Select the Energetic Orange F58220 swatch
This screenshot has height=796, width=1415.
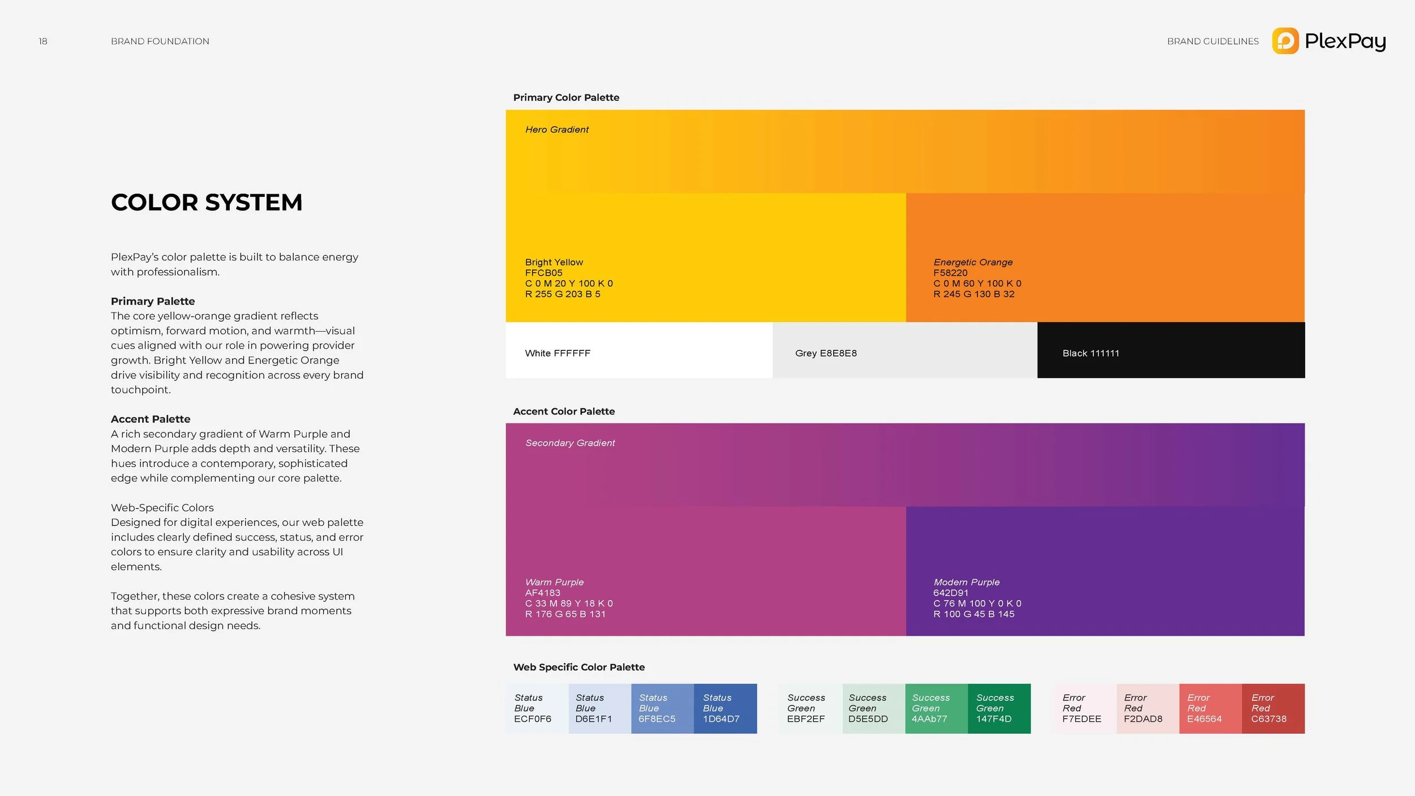click(1105, 258)
